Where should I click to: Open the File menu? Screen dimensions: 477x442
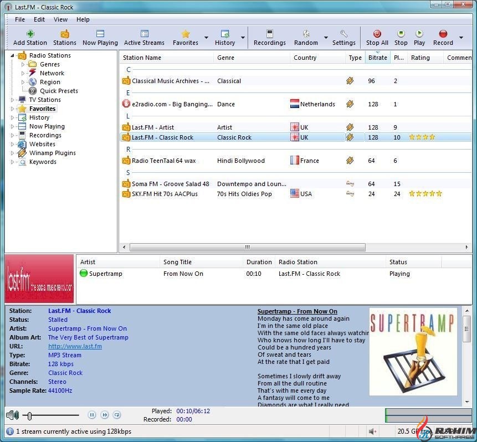(20, 19)
